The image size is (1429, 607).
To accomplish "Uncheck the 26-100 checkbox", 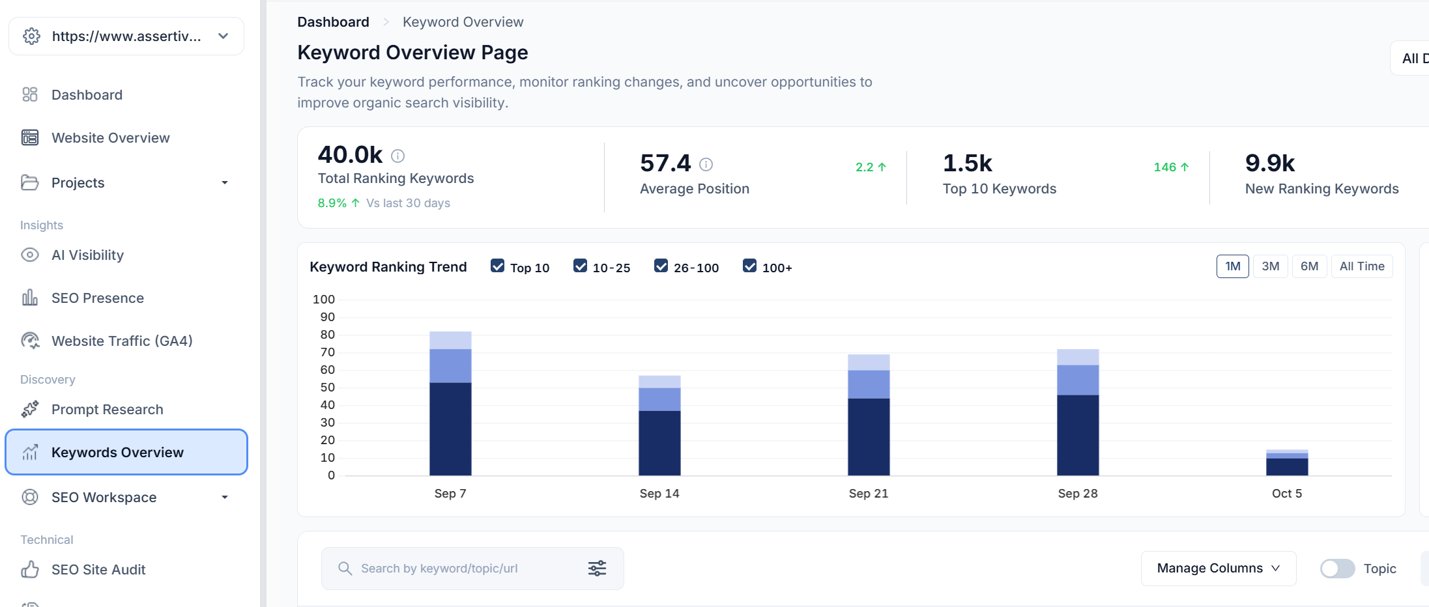I will point(661,266).
